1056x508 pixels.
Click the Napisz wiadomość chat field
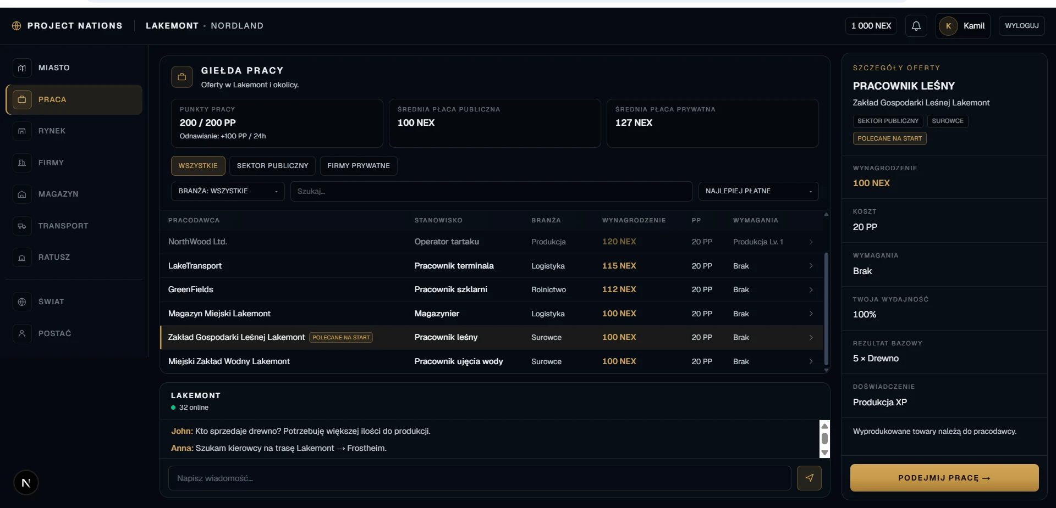click(x=480, y=478)
